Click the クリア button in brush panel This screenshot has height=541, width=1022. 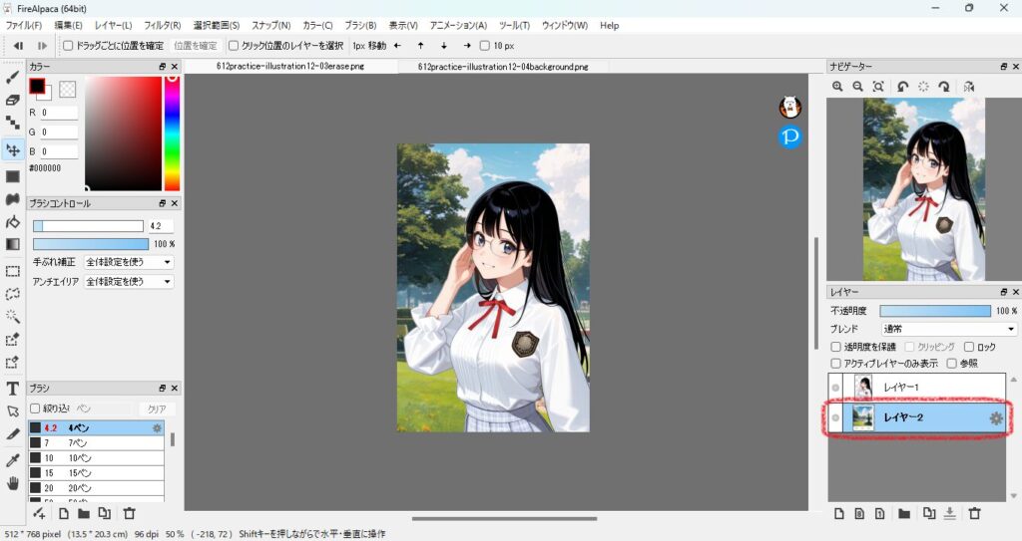(157, 408)
